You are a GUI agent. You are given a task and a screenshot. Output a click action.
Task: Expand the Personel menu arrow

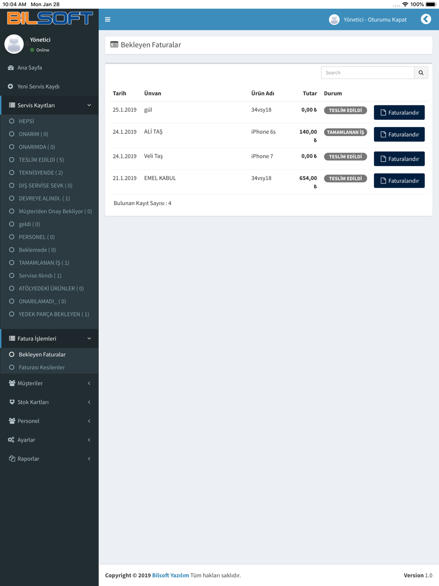pyautogui.click(x=89, y=421)
